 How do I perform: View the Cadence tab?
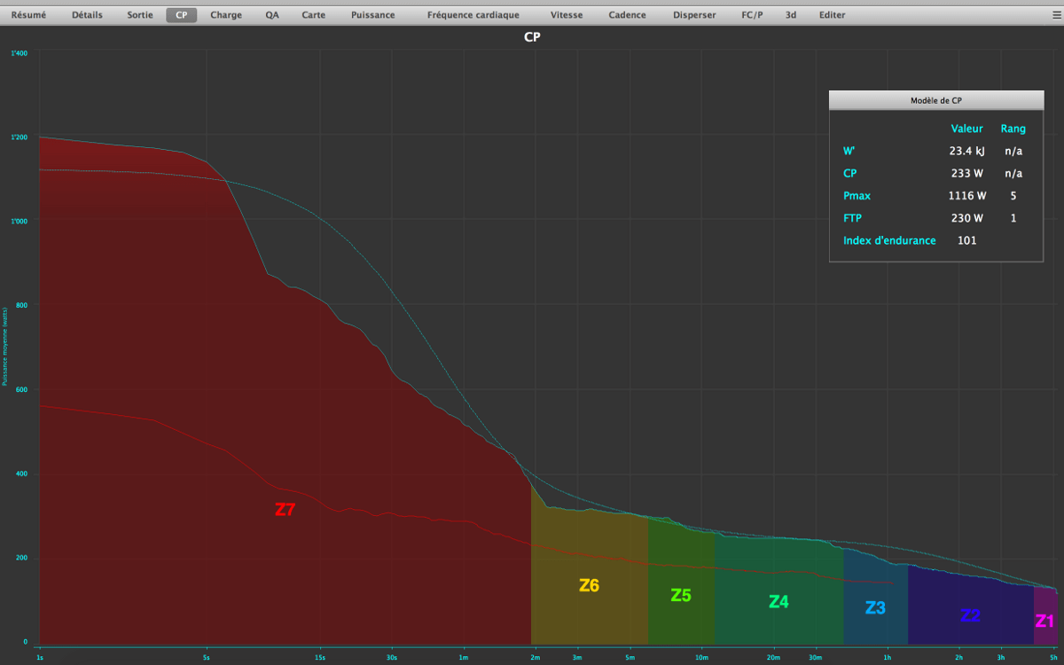coord(627,15)
